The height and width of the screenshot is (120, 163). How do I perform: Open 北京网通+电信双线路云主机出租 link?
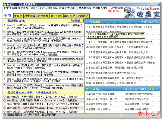pos(22,8)
